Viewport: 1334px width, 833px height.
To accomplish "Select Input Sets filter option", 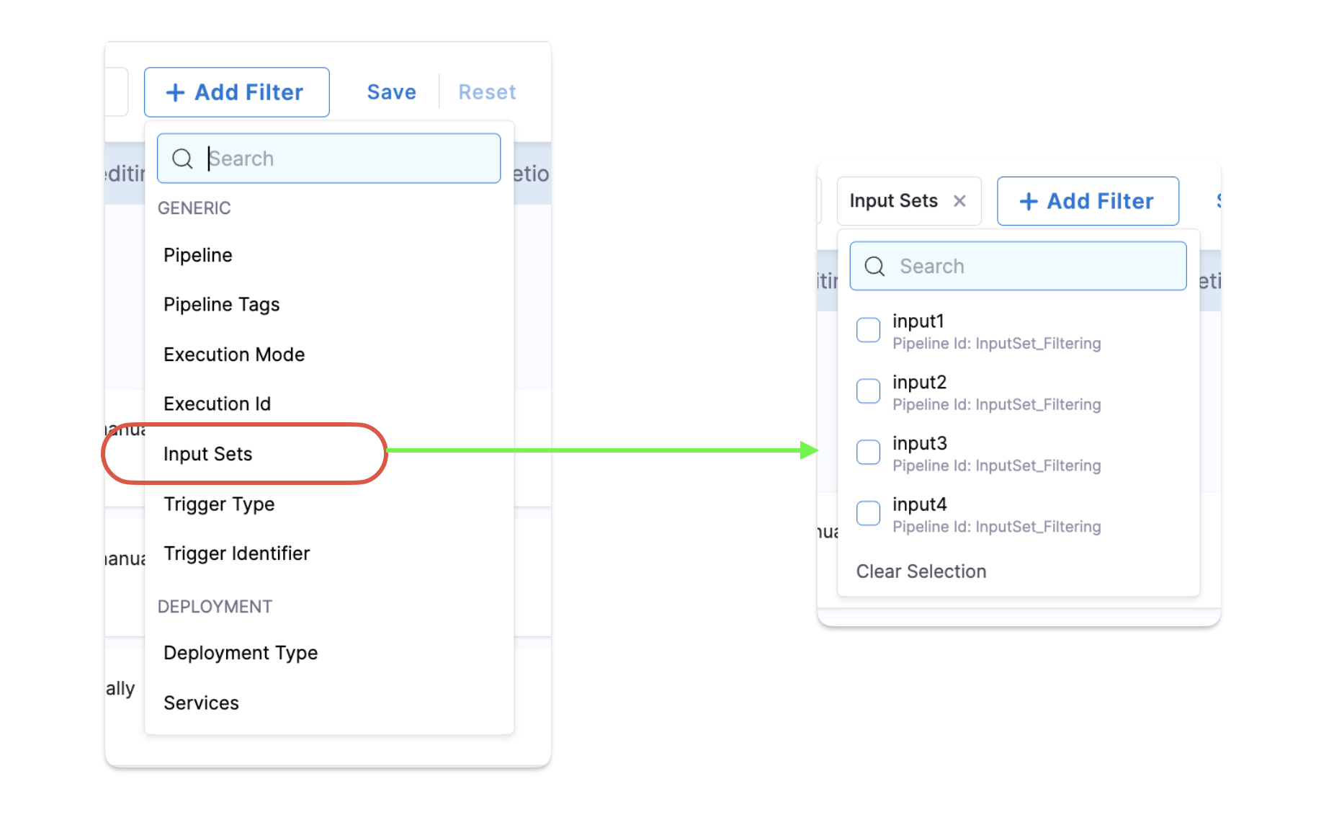I will pos(208,454).
